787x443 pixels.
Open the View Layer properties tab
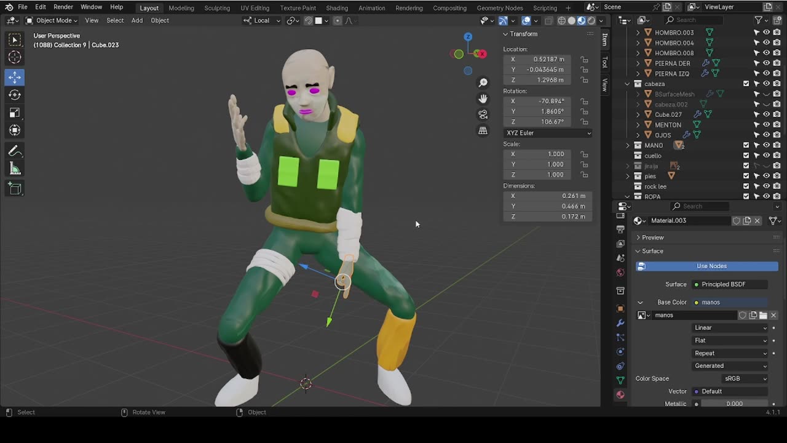[620, 244]
